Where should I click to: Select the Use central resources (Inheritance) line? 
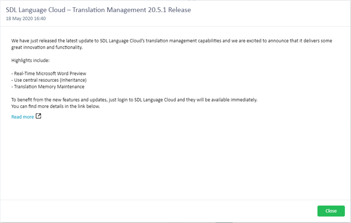click(49, 80)
